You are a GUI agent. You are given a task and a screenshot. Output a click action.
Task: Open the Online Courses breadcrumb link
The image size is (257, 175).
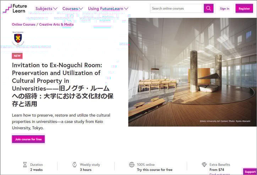(23, 24)
